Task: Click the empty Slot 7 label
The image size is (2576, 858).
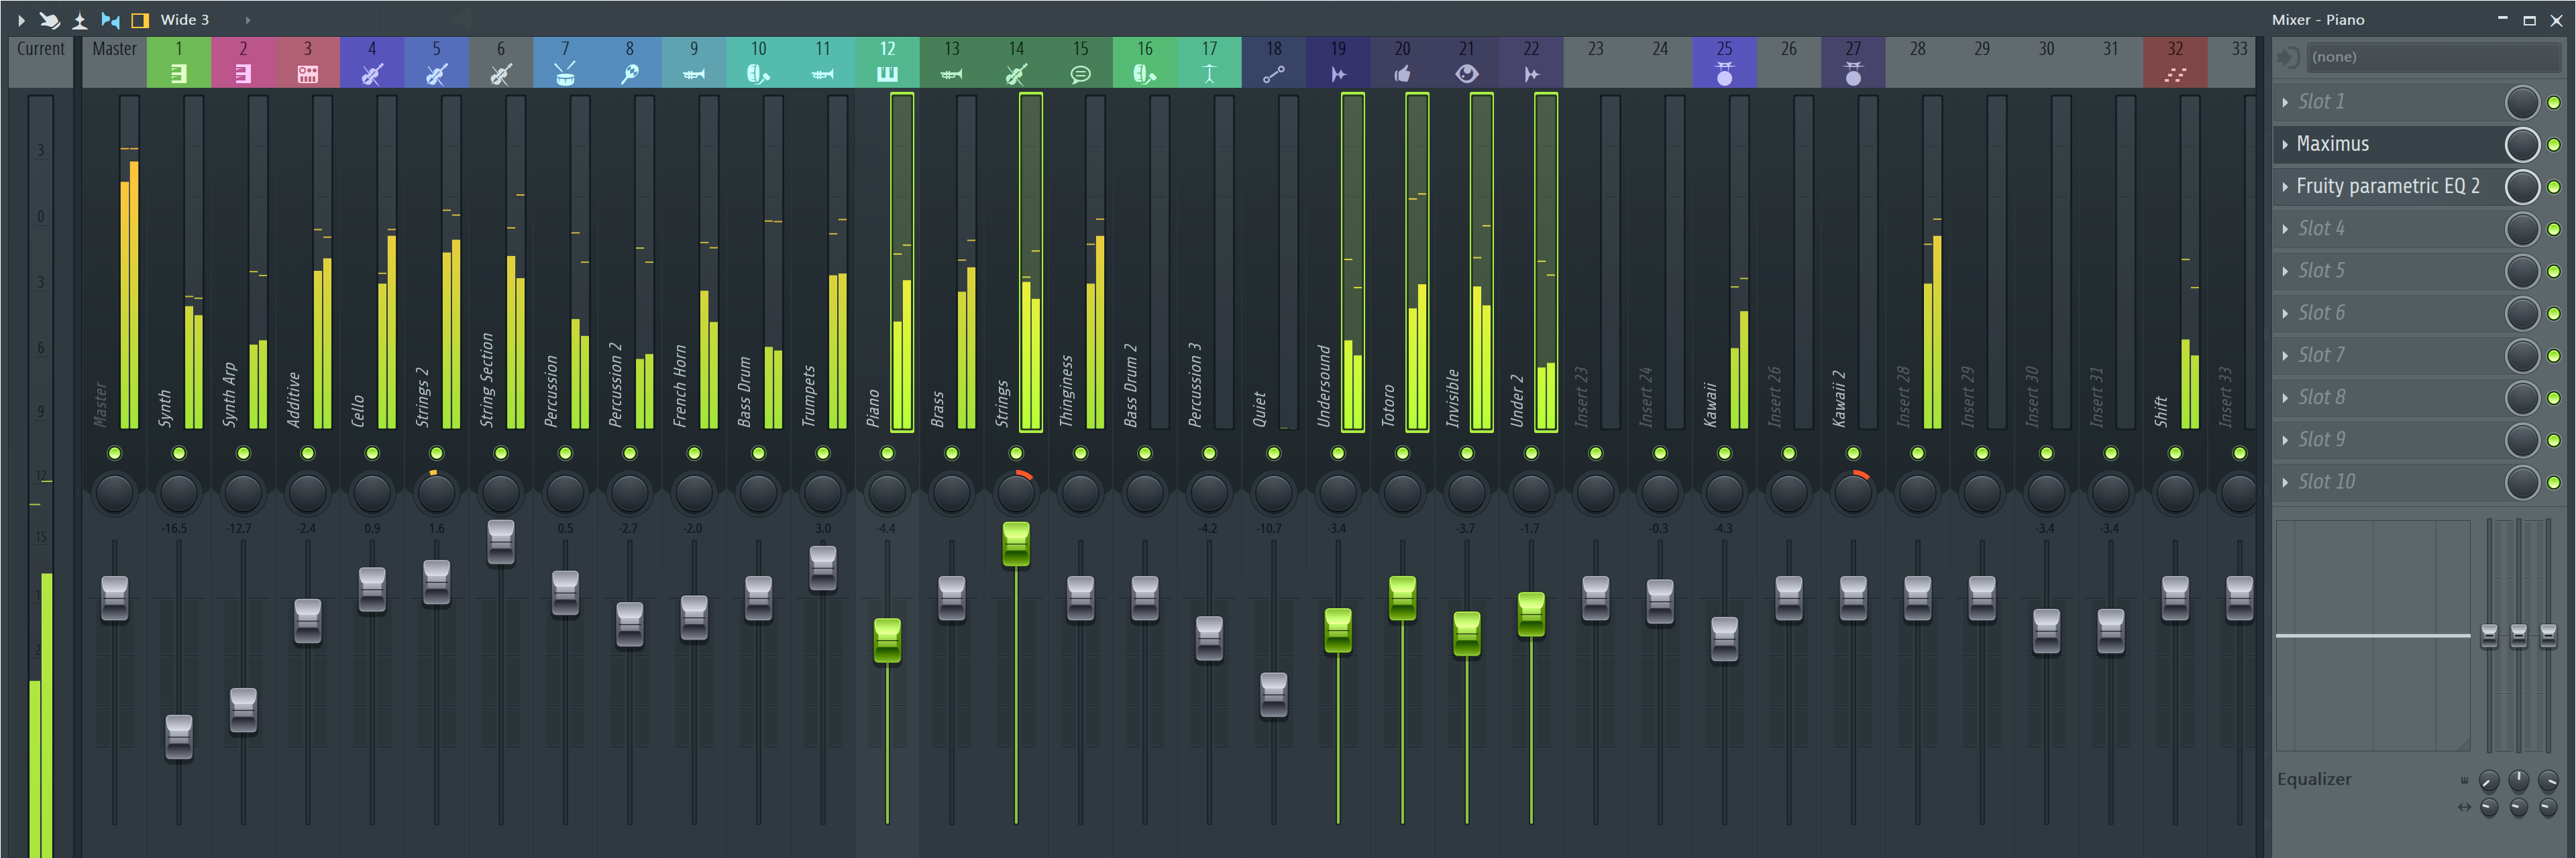Action: coord(2320,355)
